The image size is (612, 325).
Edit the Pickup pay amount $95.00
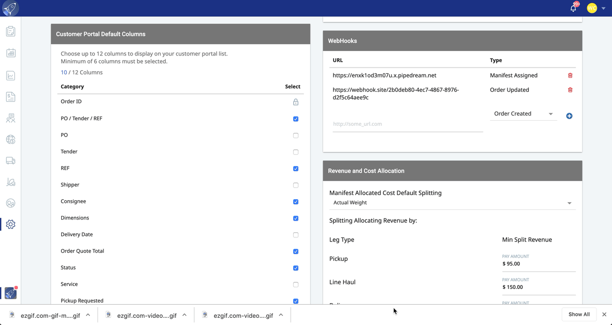click(539, 264)
